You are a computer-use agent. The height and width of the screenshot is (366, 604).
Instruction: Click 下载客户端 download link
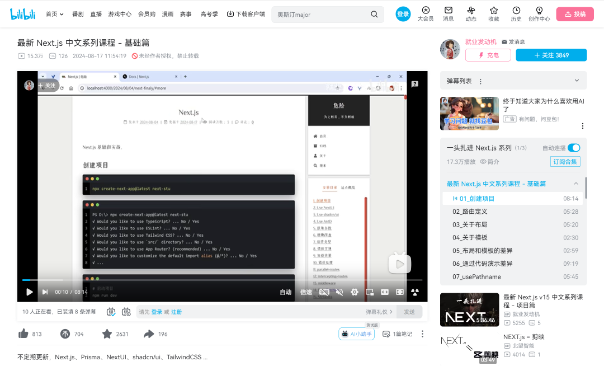[x=246, y=14]
